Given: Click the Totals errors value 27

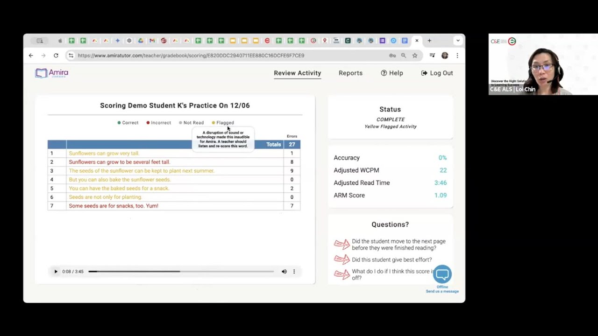Looking at the screenshot, I should (x=292, y=145).
